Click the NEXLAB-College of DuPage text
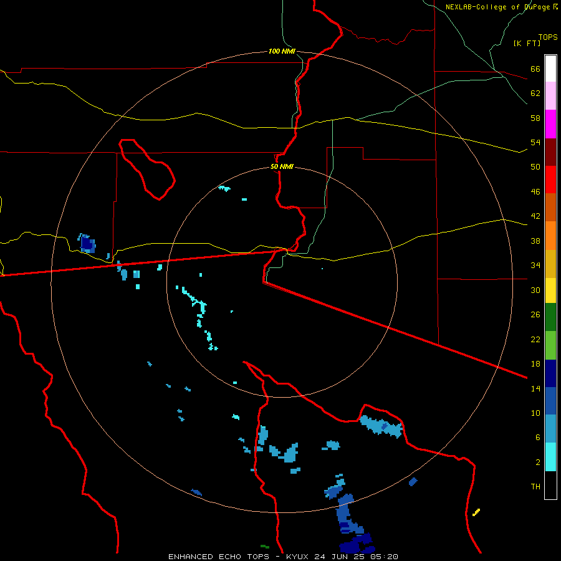This screenshot has height=561, width=561. pyautogui.click(x=497, y=7)
